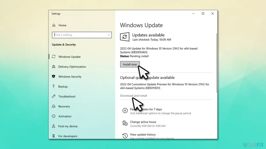Click the View update history icon
This screenshot has width=266, height=149.
click(x=125, y=136)
